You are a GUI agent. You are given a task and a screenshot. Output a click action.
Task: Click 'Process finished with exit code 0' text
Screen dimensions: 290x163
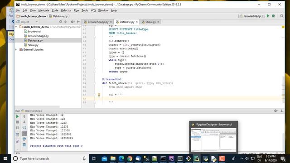click(56, 146)
